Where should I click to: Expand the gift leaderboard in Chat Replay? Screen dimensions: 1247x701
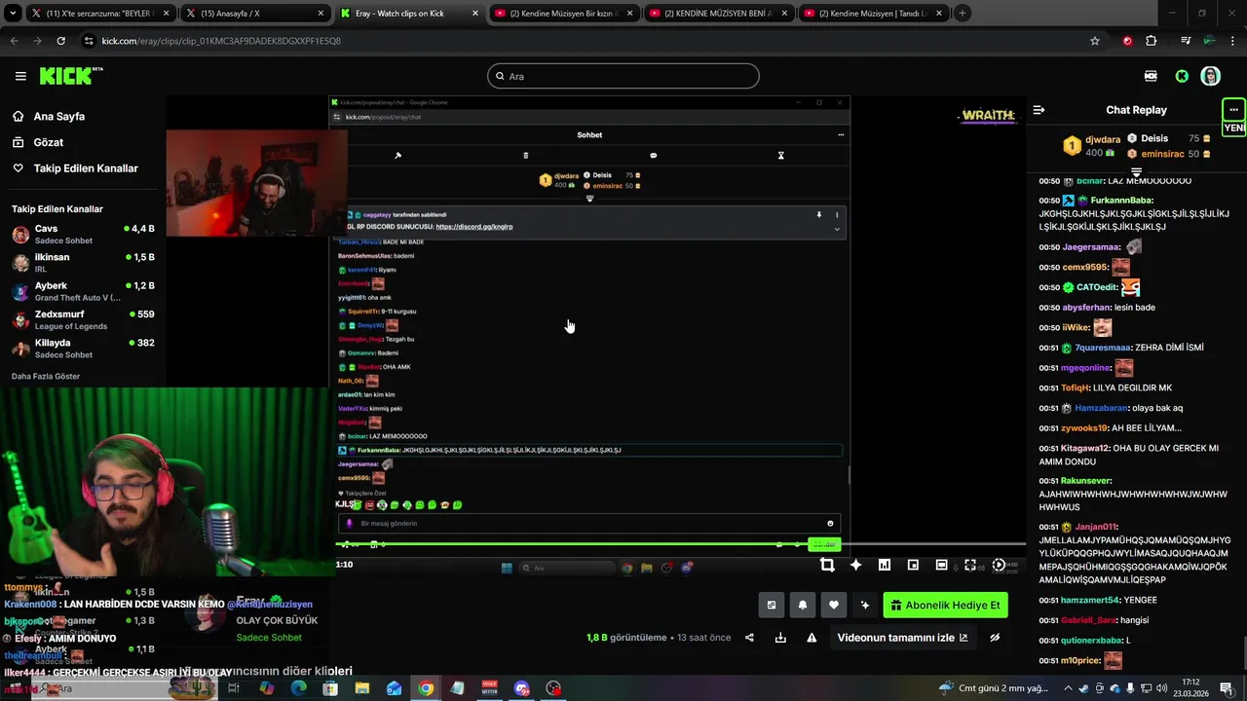click(1136, 172)
